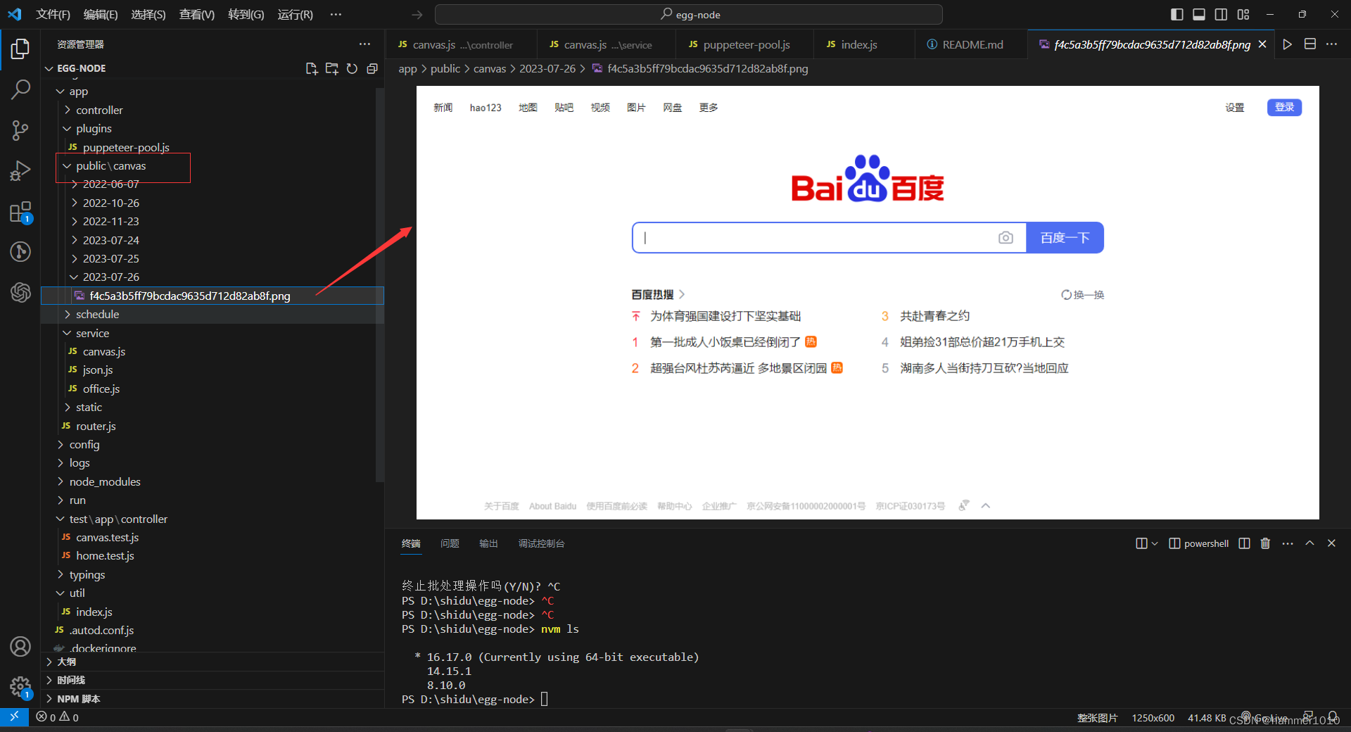Screen dimensions: 1351x732
Task: Open the ChatGPT extension icon
Action: pos(20,291)
